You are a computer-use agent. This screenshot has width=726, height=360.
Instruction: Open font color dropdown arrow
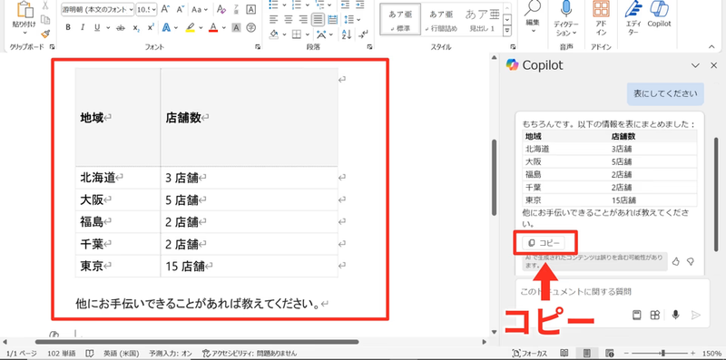pyautogui.click(x=223, y=28)
